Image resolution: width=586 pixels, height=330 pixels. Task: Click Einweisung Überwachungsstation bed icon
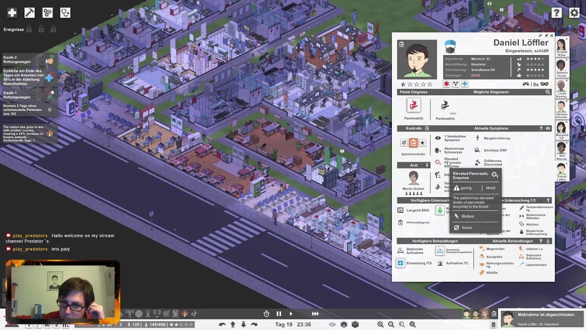440,251
